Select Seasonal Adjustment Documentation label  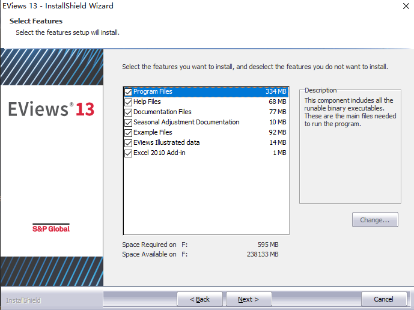(186, 122)
